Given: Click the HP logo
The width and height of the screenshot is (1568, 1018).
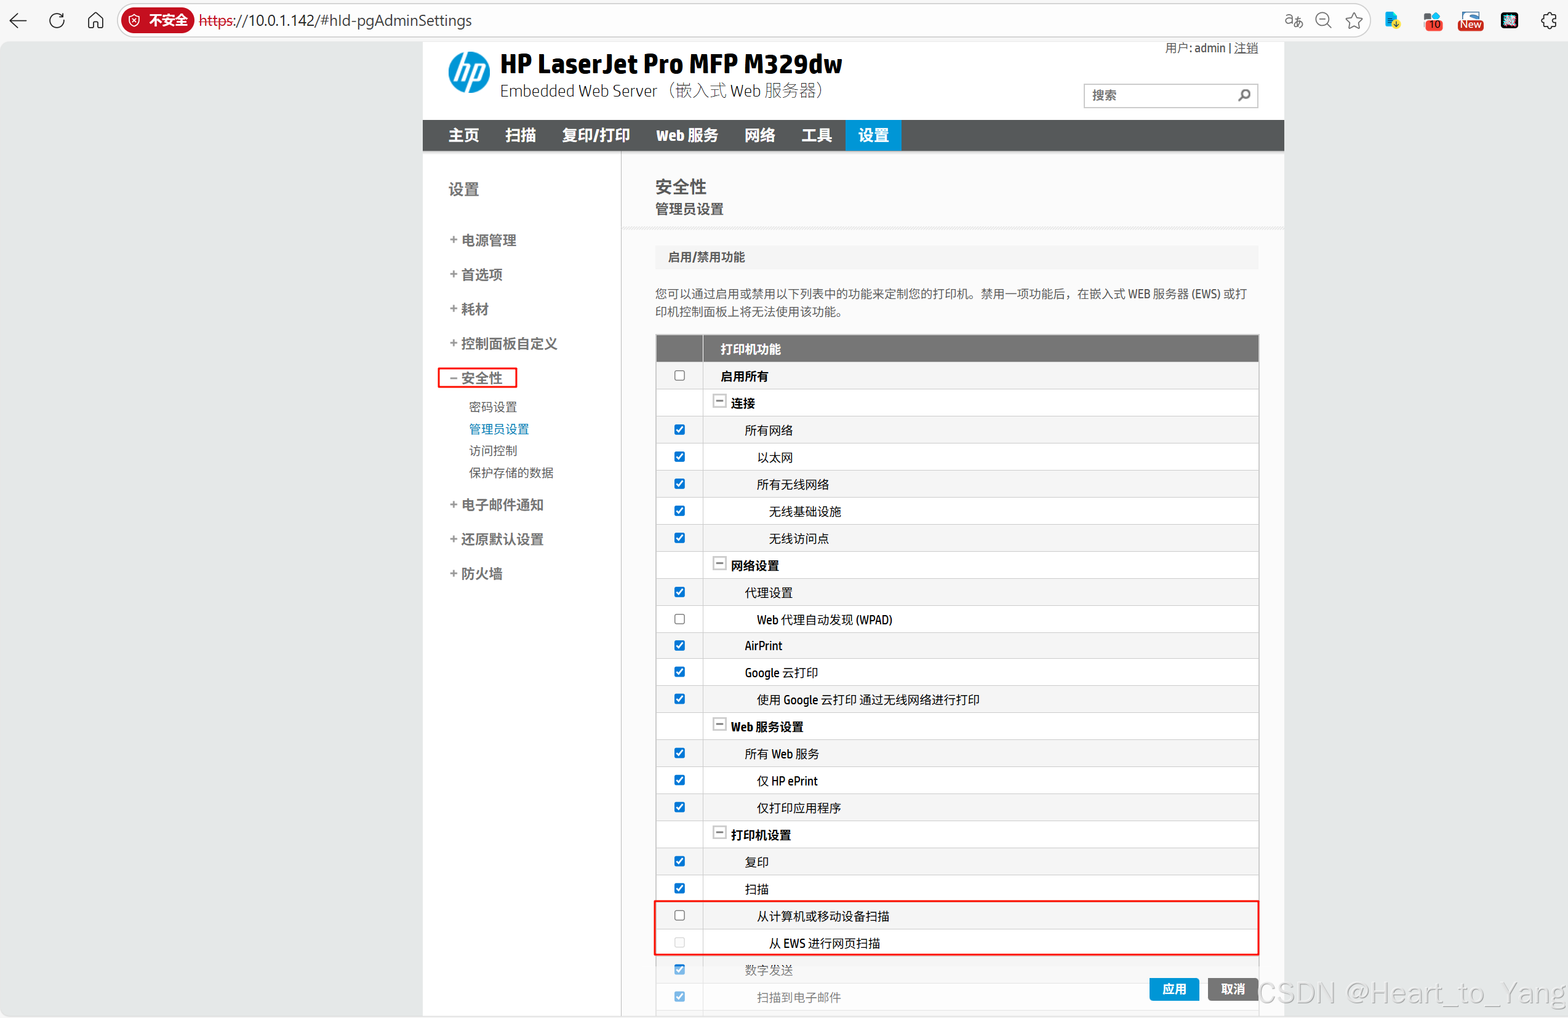Looking at the screenshot, I should 468,73.
